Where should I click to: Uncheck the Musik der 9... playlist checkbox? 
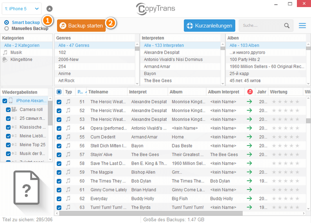[x=8, y=154]
